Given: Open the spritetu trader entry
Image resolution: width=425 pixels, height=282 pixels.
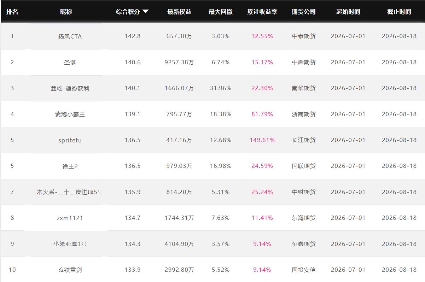Looking at the screenshot, I should click(70, 140).
